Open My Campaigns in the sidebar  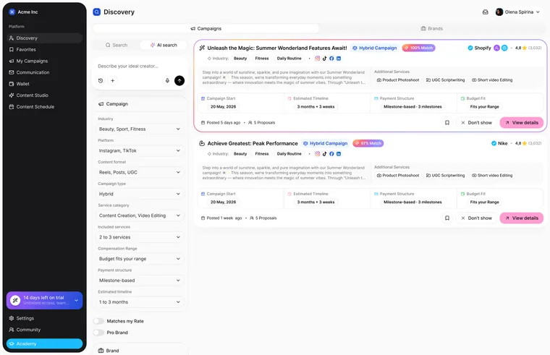tap(45, 61)
